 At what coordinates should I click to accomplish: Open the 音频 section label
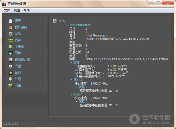18,73
